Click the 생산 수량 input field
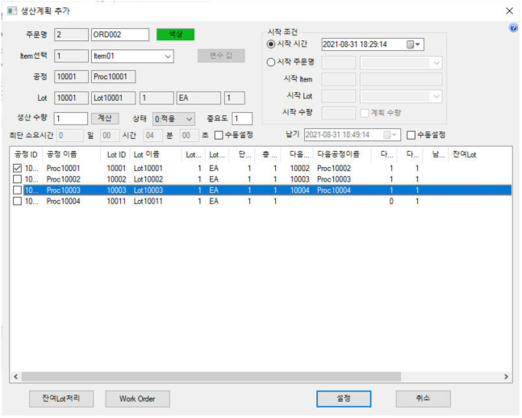522x418 pixels. coord(71,119)
